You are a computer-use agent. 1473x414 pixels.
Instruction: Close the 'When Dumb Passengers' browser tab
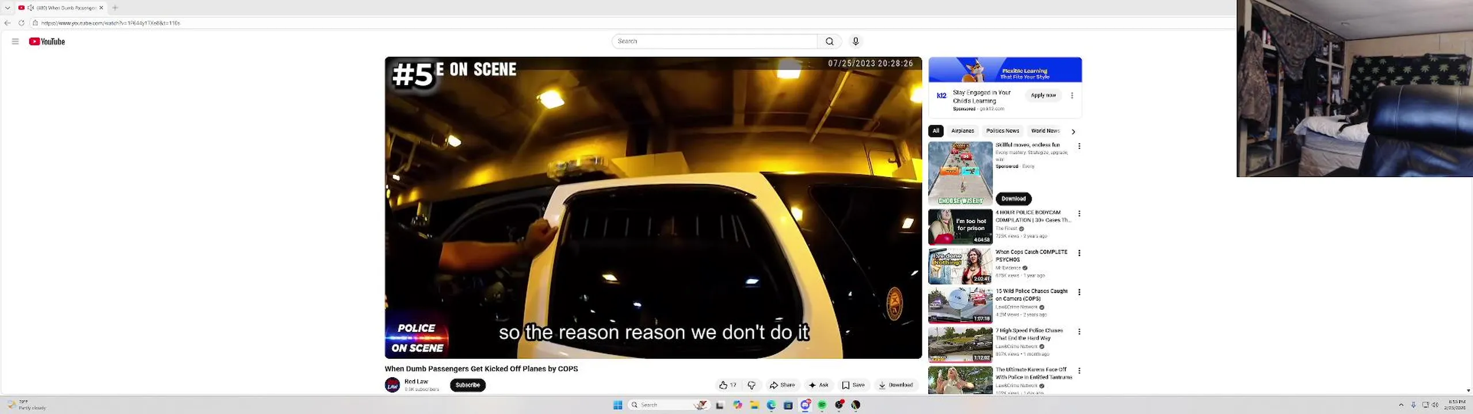point(101,7)
